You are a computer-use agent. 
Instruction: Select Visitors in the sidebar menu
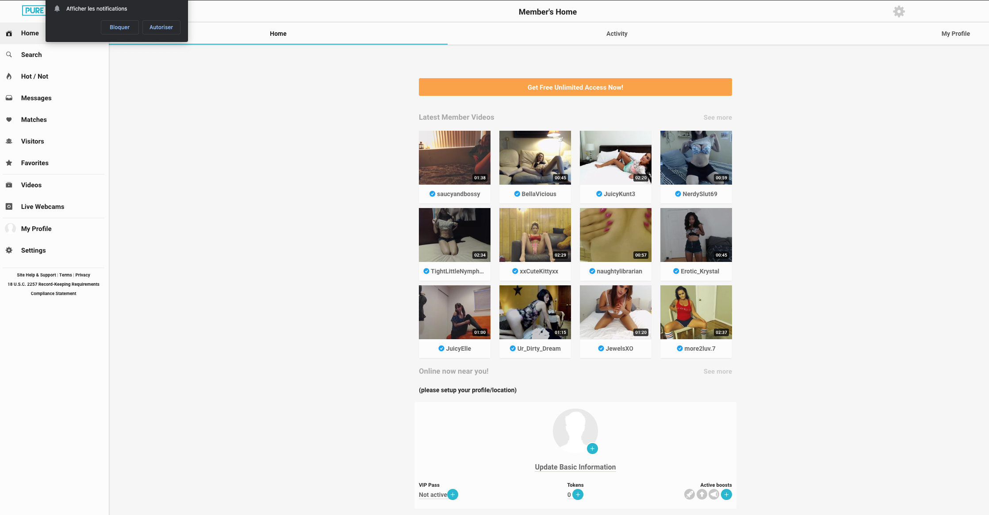tap(32, 141)
